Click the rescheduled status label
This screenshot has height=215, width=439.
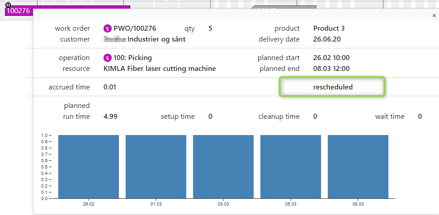tap(333, 87)
